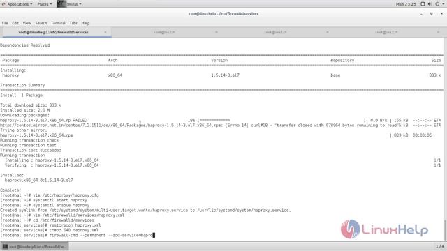Open the Terminal menu in menu bar

click(58, 23)
